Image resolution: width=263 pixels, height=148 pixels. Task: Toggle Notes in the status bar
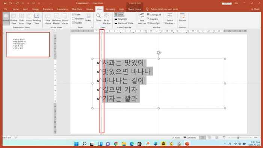(176, 137)
